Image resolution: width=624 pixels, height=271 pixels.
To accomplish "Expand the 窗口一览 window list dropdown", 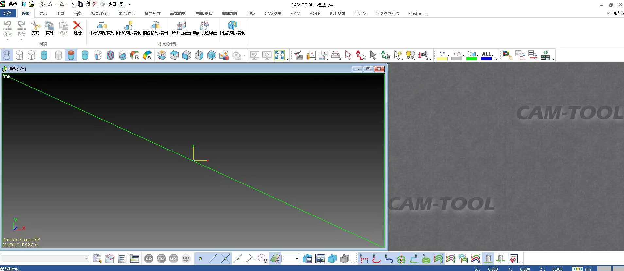I will [117, 4].
